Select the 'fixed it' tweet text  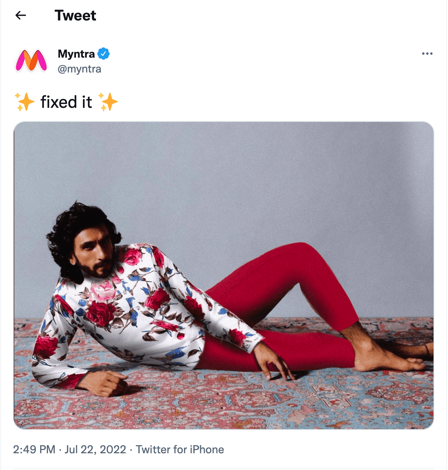[66, 102]
